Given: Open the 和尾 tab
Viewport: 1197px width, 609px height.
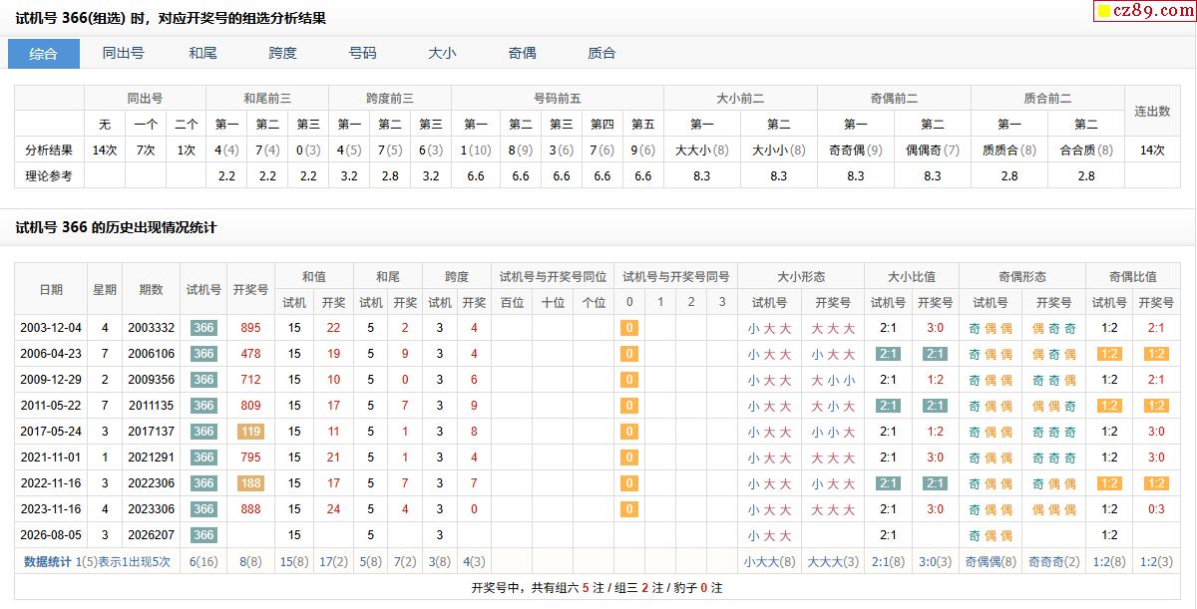Looking at the screenshot, I should [x=203, y=54].
